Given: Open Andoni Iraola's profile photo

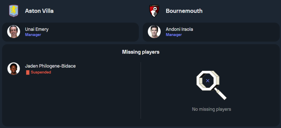Looking at the screenshot, I should click(x=154, y=31).
